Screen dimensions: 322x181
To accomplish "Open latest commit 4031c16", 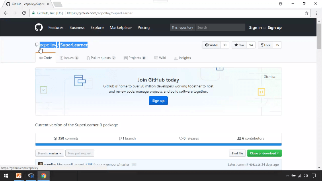I will [255, 165].
